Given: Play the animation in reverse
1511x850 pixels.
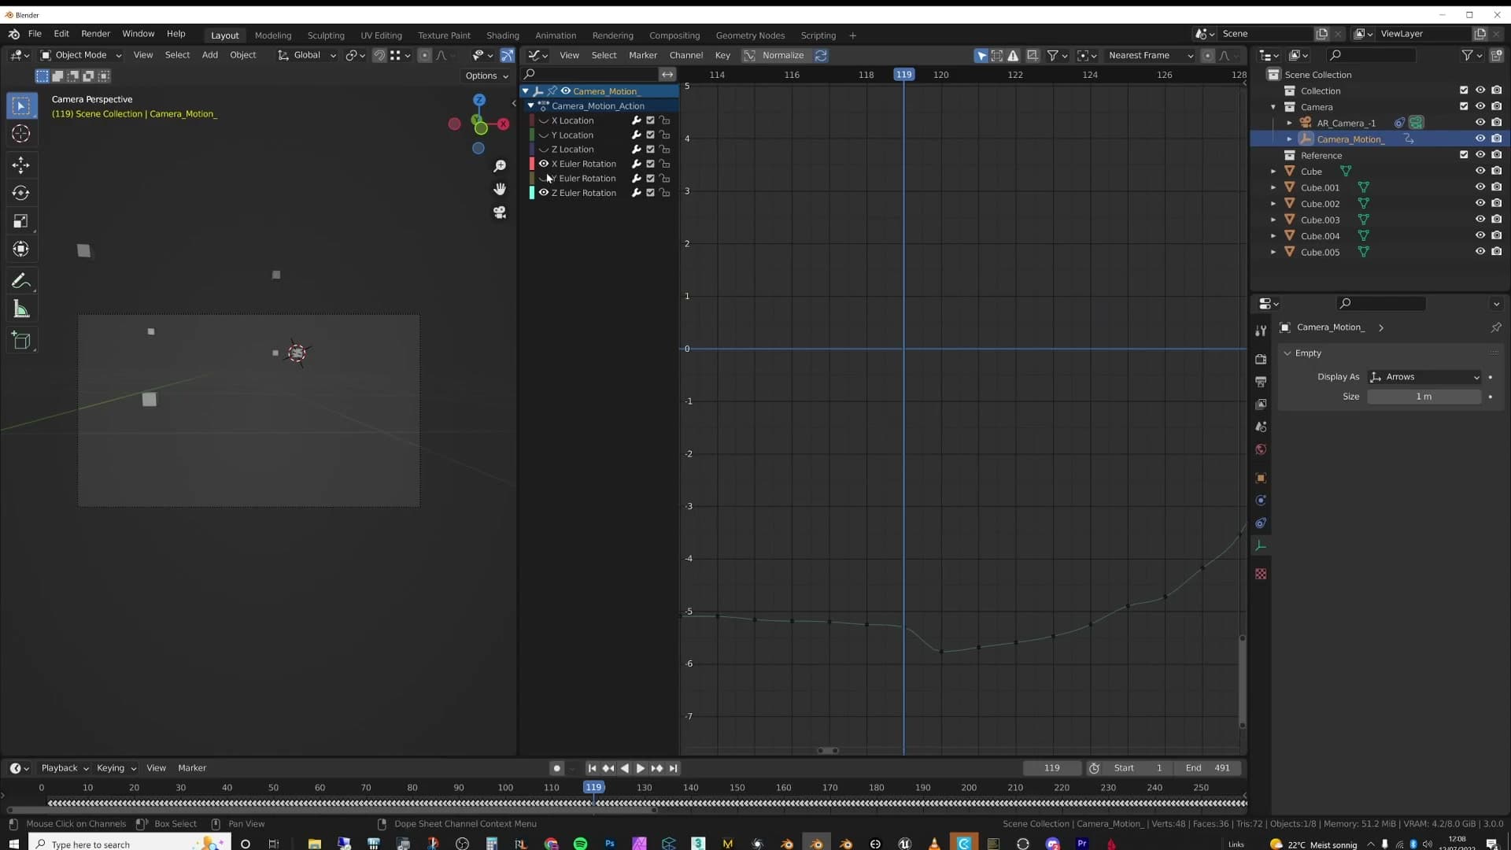Looking at the screenshot, I should [x=624, y=768].
